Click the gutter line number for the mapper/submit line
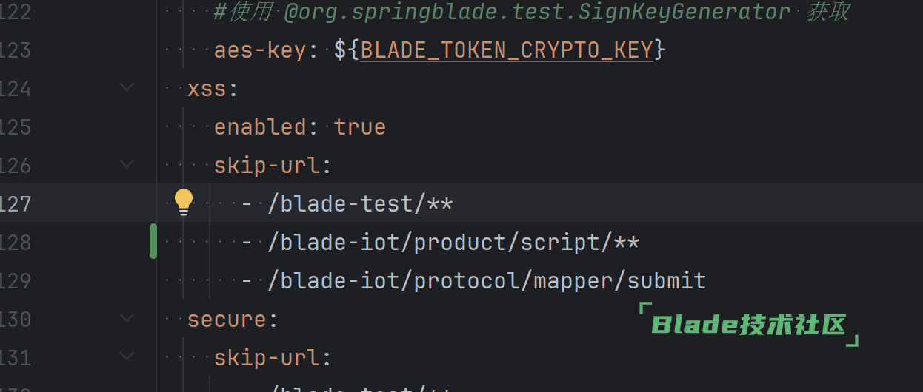Screen dimensions: 923x392 pos(15,280)
